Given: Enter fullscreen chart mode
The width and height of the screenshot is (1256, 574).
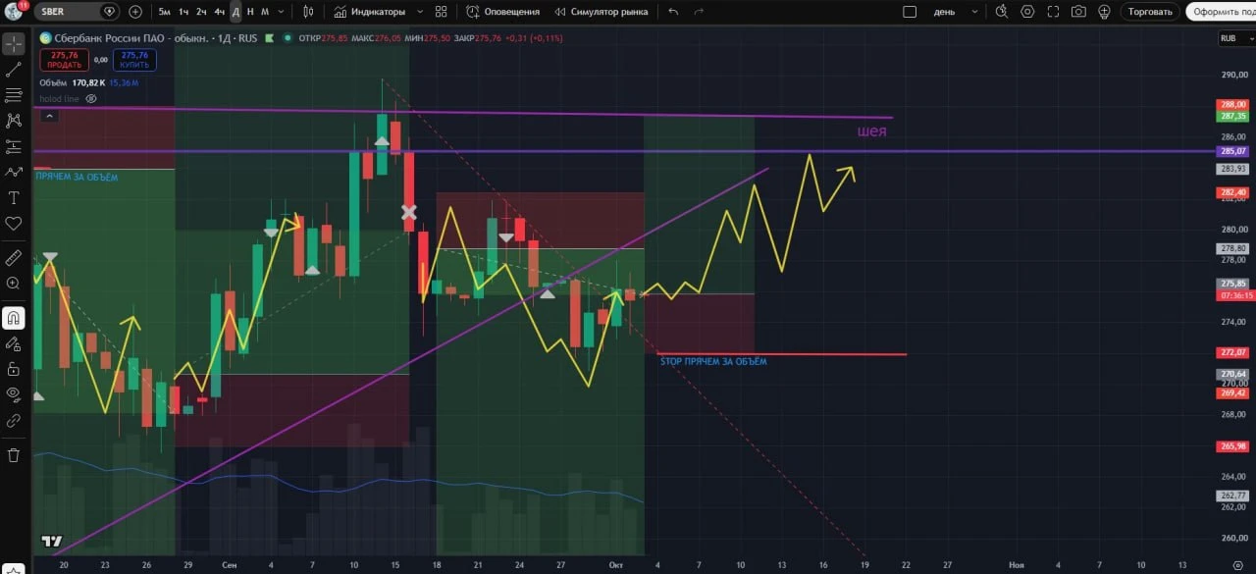Looking at the screenshot, I should point(1053,12).
